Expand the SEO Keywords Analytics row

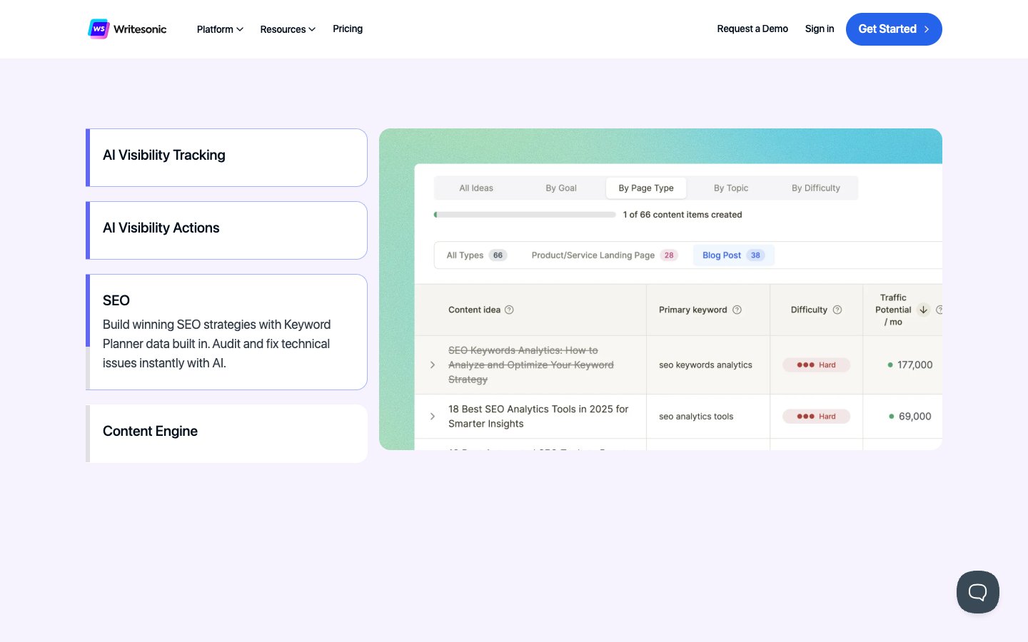(433, 365)
